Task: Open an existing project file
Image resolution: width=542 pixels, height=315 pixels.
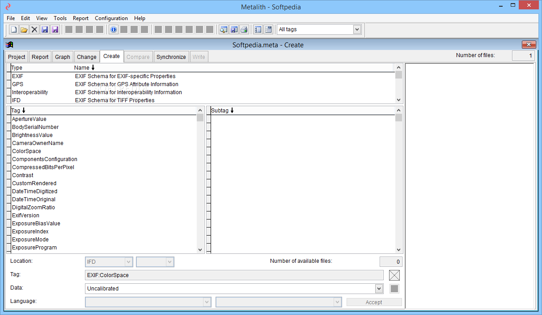Action: (24, 29)
